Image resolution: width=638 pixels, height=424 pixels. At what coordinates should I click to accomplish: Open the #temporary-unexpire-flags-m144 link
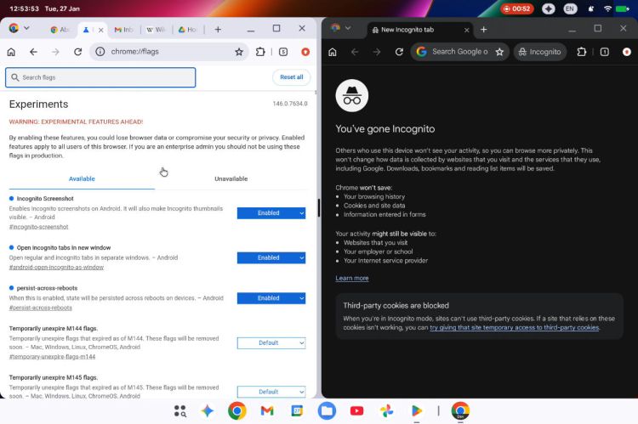point(52,357)
